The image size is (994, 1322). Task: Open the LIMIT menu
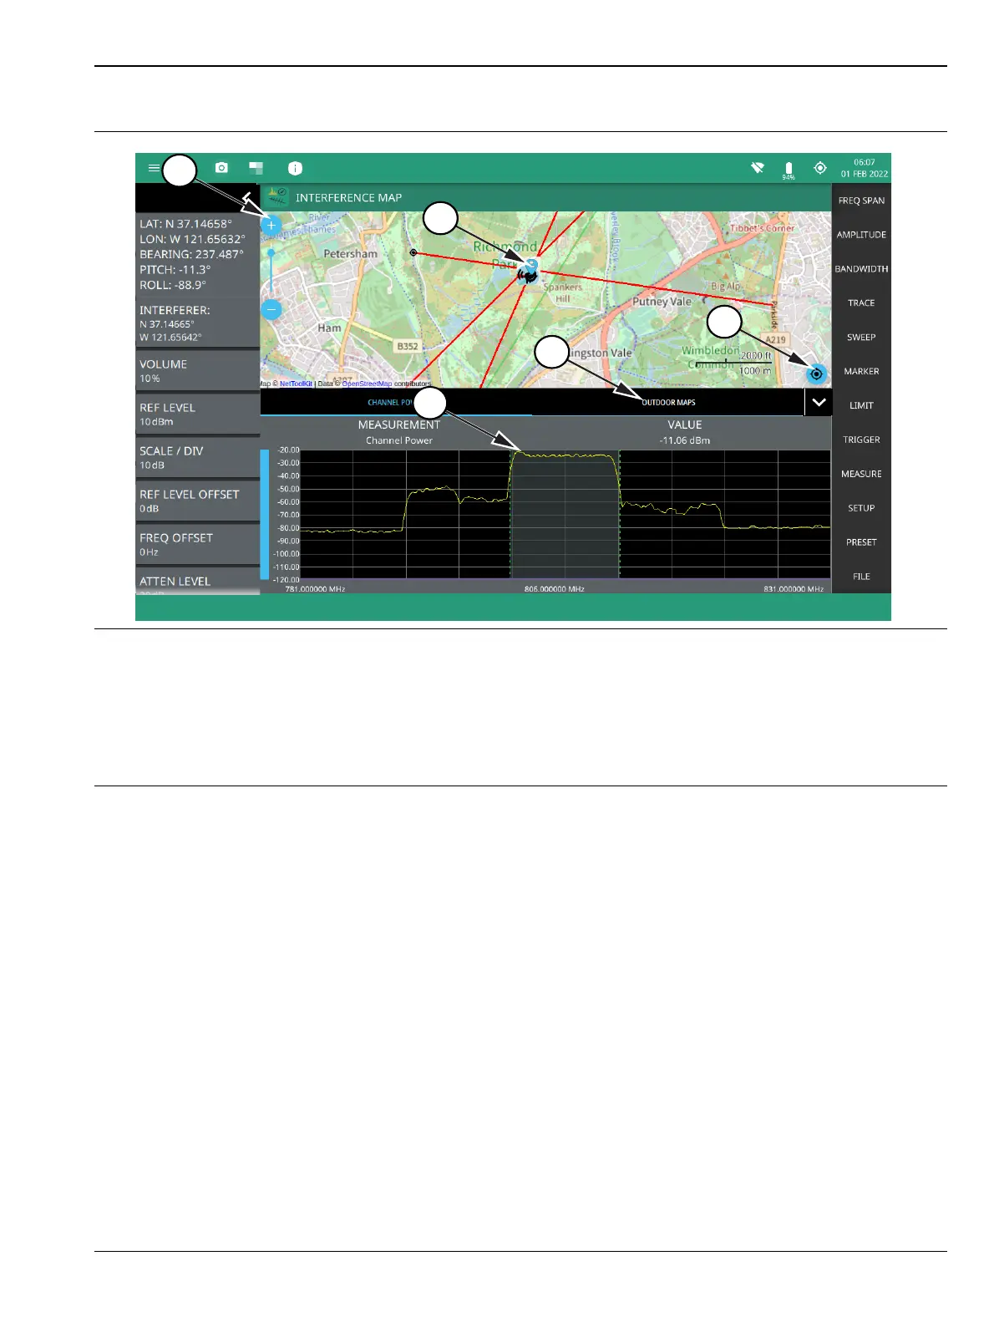[x=861, y=406]
